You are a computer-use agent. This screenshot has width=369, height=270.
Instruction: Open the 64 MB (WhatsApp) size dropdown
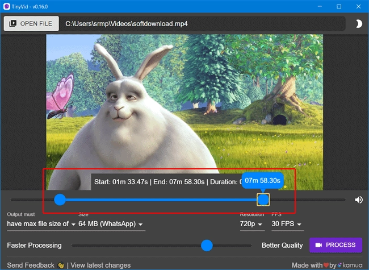pos(111,224)
